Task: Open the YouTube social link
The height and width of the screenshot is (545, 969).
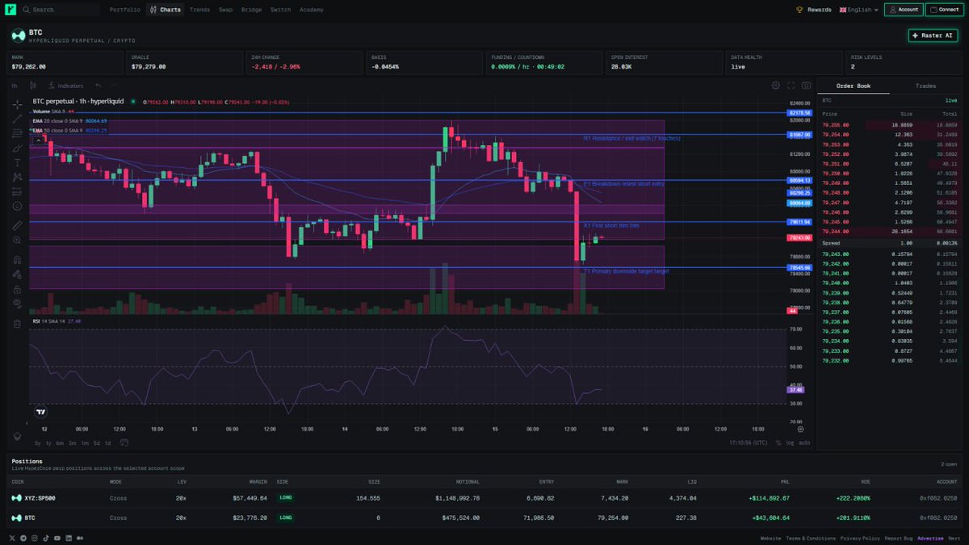Action: click(57, 538)
